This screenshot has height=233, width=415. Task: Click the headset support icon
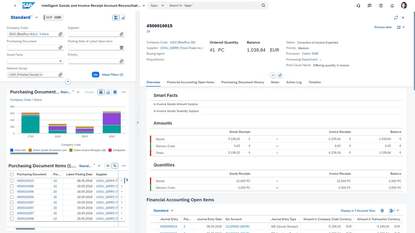click(x=358, y=5)
